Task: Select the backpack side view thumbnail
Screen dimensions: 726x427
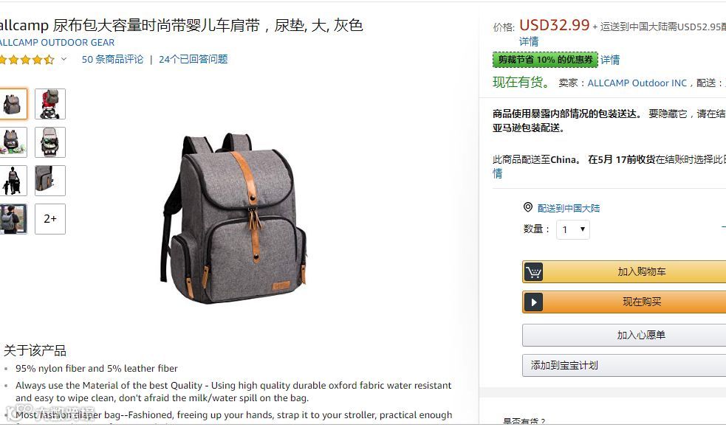Action: pyautogui.click(x=50, y=181)
